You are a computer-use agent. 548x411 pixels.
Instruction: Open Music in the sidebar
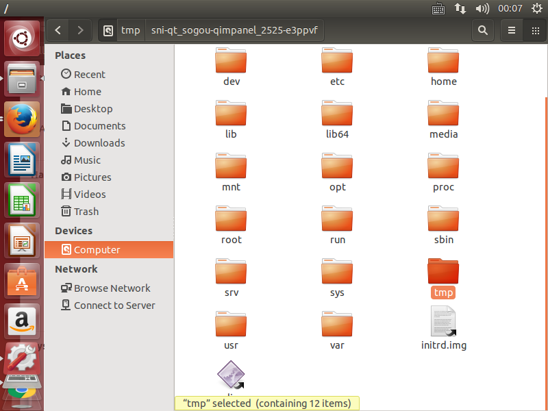click(109, 160)
